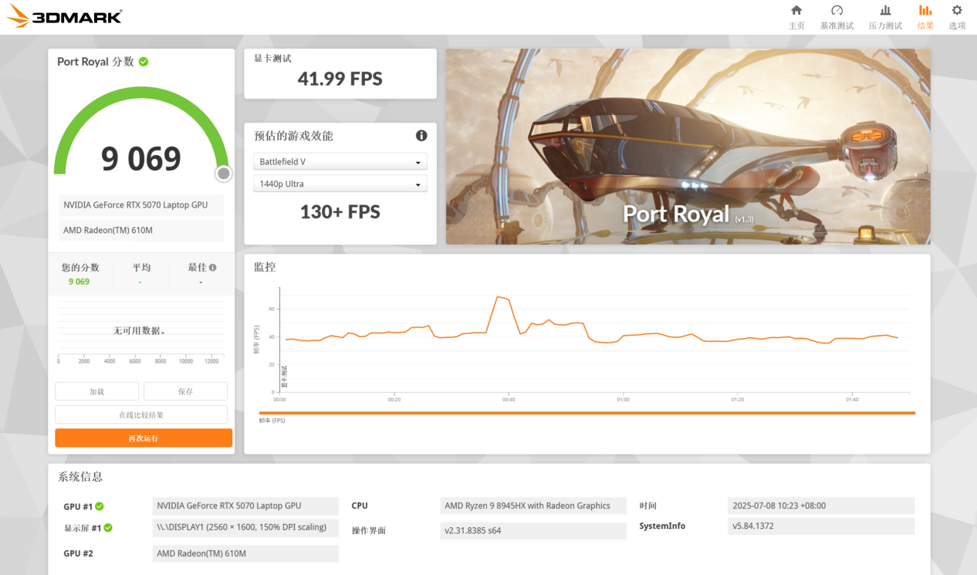Click the 平均 score label
The width and height of the screenshot is (977, 575).
141,268
